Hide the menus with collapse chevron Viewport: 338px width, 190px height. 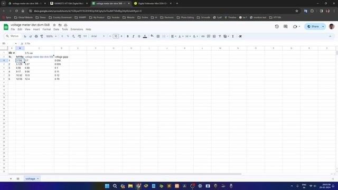(330, 36)
